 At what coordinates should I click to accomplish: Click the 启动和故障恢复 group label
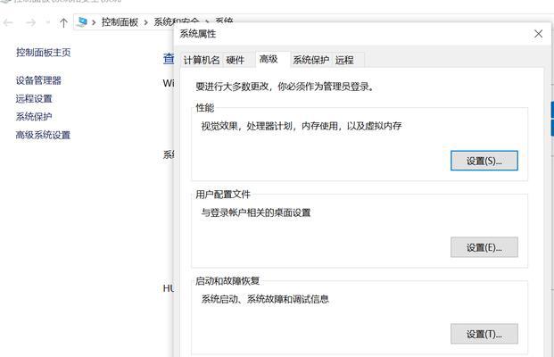(227, 281)
